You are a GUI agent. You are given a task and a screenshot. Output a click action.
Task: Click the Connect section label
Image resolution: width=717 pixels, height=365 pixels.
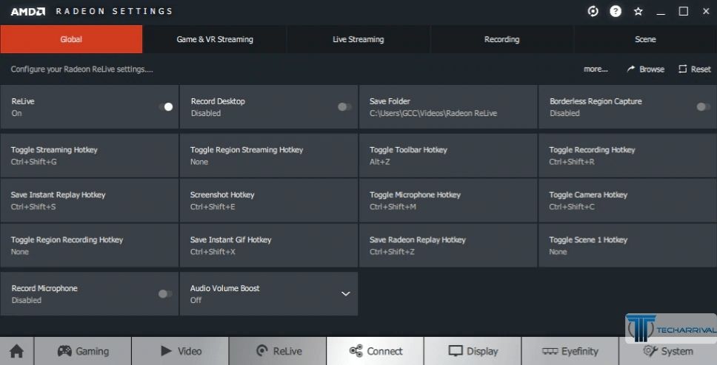tap(384, 351)
